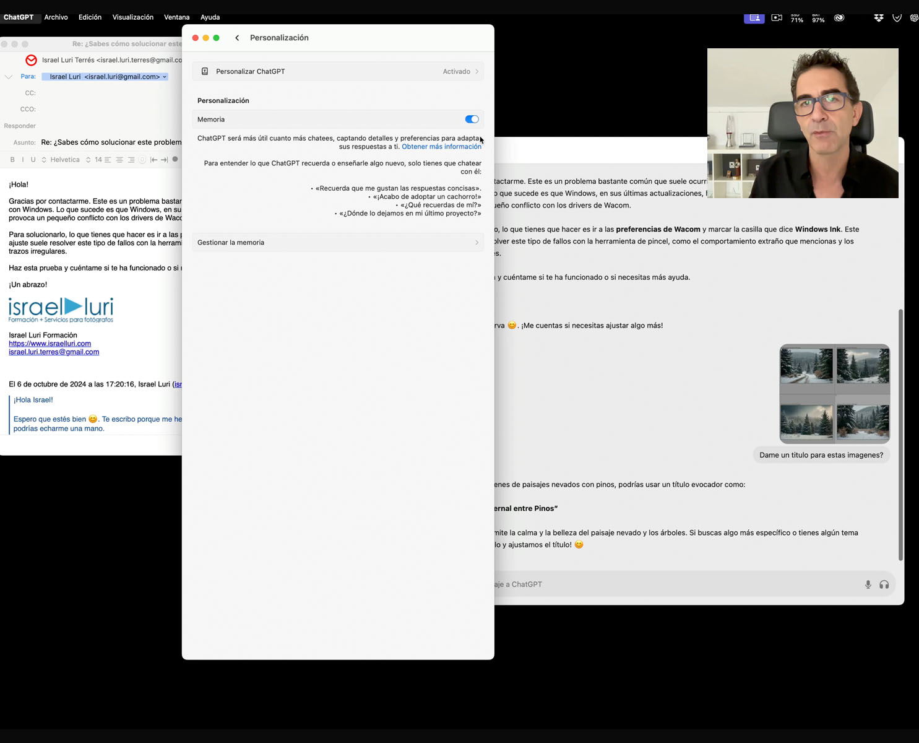
Task: Open the Visualización menu
Action: [x=132, y=17]
